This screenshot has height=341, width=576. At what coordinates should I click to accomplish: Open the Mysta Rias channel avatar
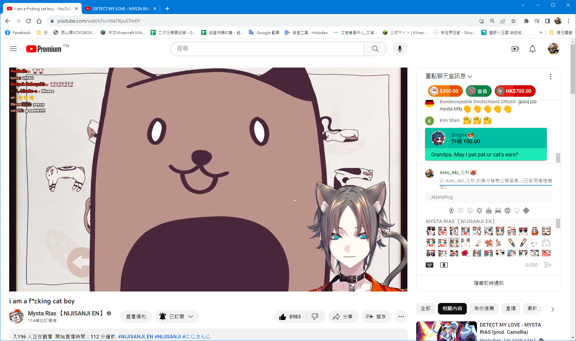(16, 316)
